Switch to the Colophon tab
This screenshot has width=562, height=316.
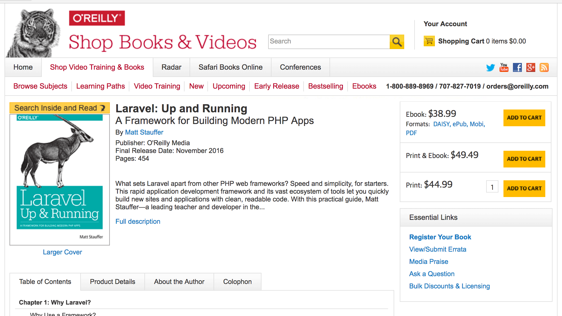pos(238,282)
